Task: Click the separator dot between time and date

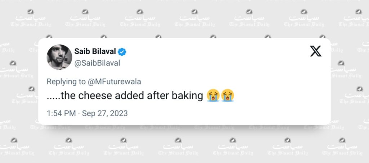Action: point(79,113)
